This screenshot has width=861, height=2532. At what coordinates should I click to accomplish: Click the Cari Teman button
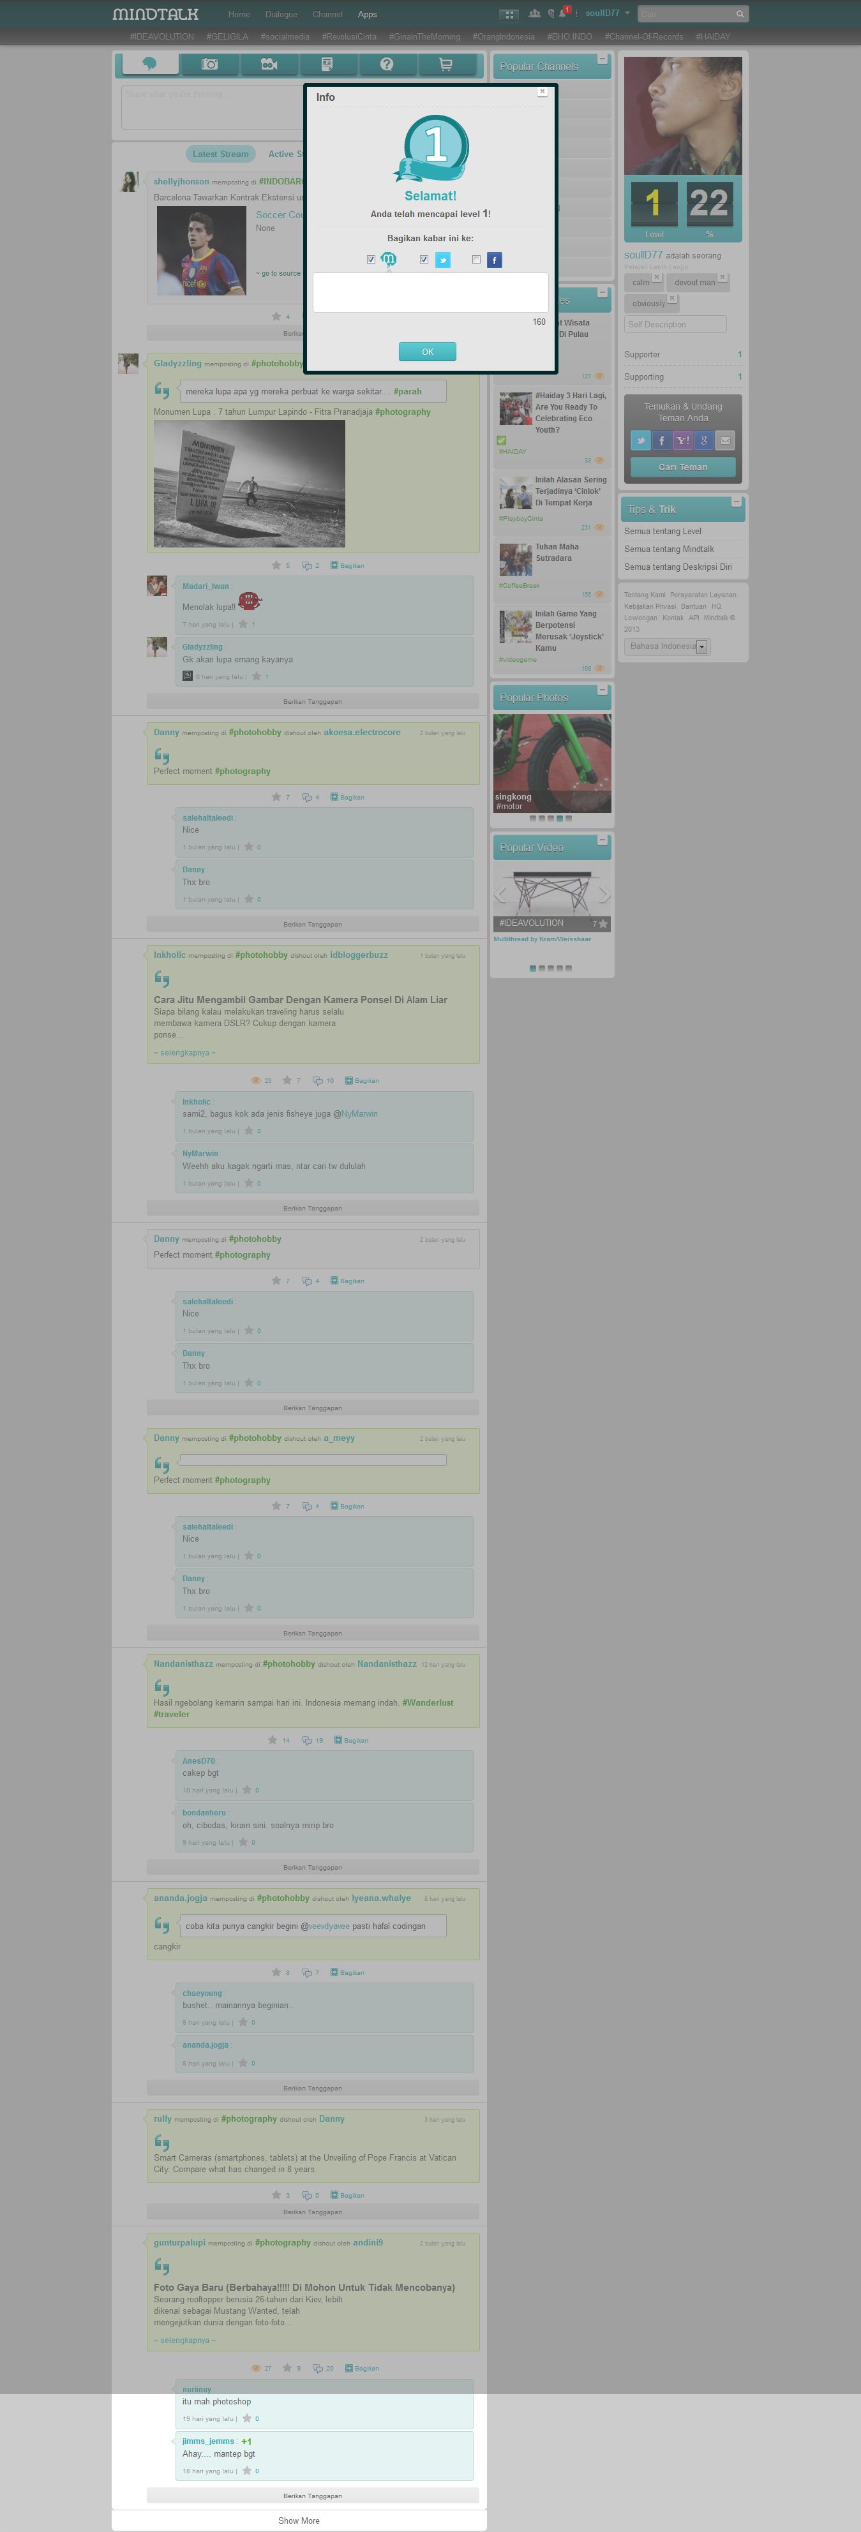click(683, 467)
